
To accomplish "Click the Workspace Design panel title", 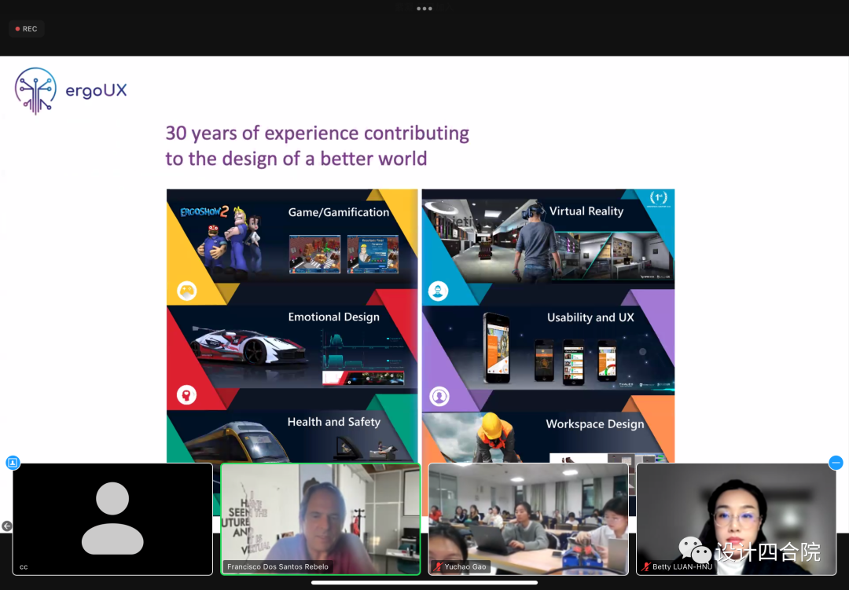I will [594, 424].
